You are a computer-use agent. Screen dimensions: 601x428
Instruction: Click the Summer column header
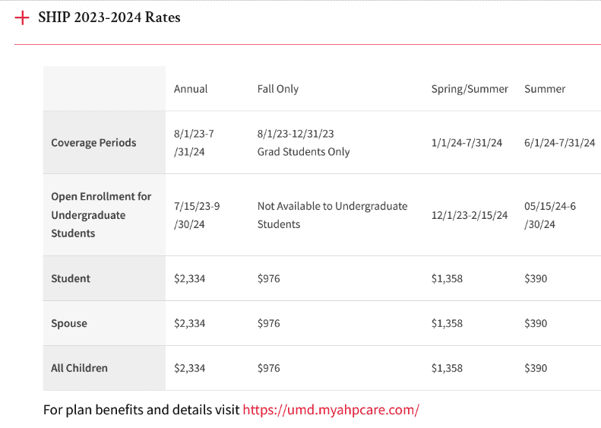[545, 89]
